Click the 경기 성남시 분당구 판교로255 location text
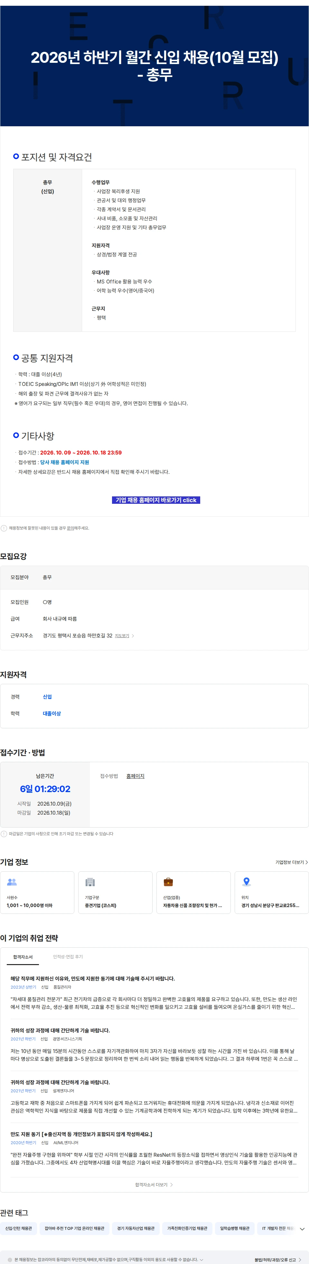Screen dimensions: 309x1264 click(x=270, y=905)
